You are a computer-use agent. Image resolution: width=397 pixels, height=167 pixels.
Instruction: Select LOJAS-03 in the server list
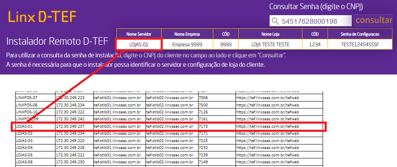24,140
